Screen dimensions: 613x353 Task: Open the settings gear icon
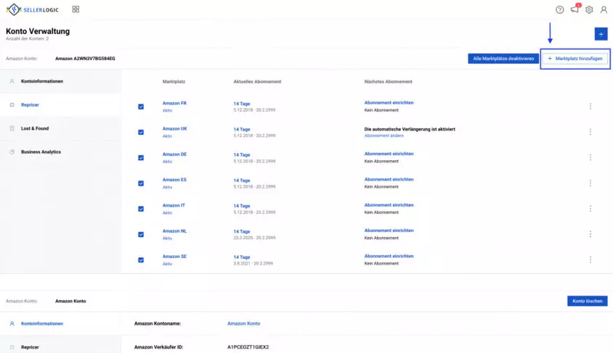[x=589, y=9]
